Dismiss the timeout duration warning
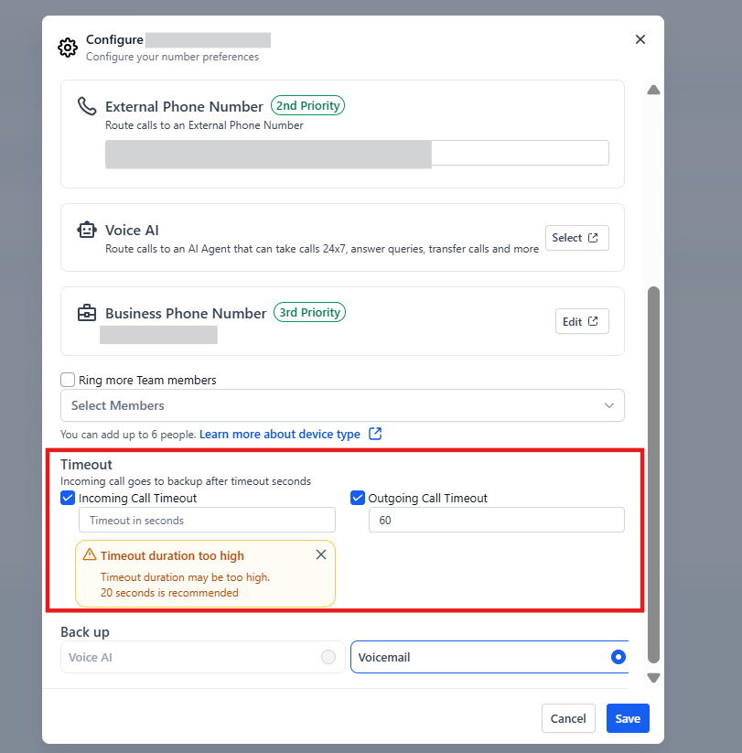 tap(320, 554)
